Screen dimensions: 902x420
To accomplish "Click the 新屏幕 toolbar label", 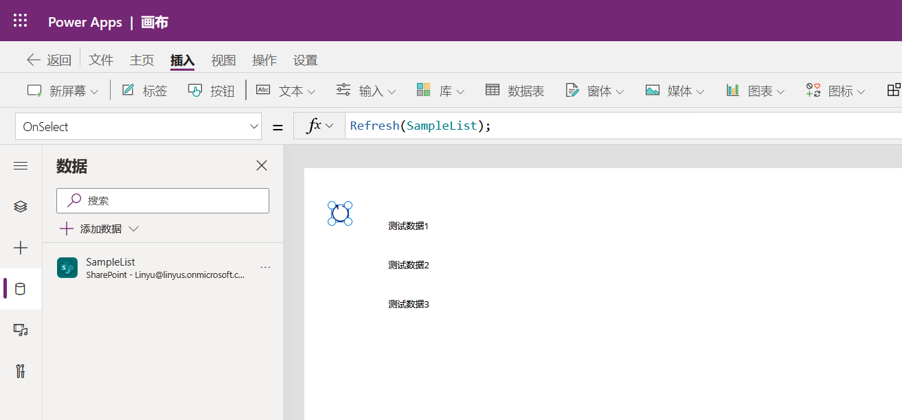I will click(67, 91).
